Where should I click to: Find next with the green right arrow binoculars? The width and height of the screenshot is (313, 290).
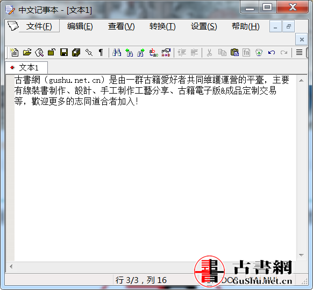point(141,53)
